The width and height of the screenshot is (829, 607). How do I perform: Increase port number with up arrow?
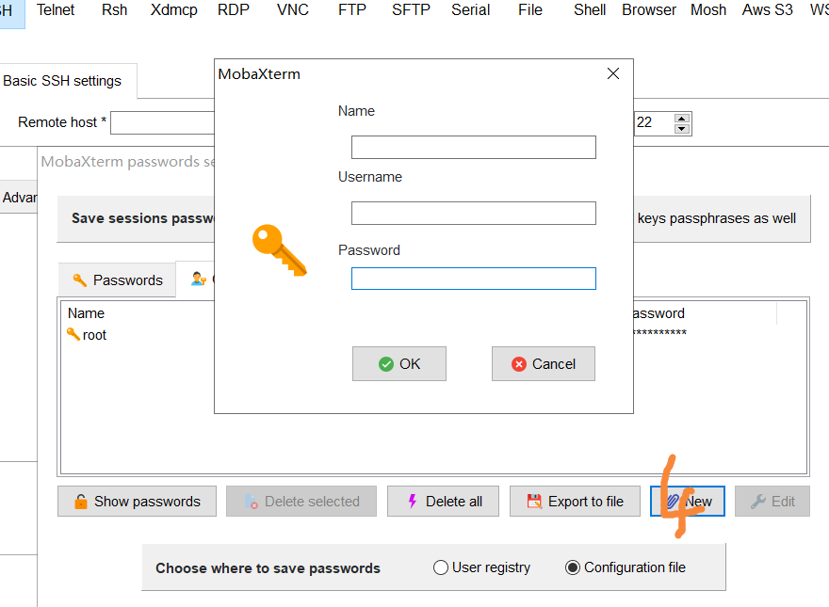tap(682, 119)
